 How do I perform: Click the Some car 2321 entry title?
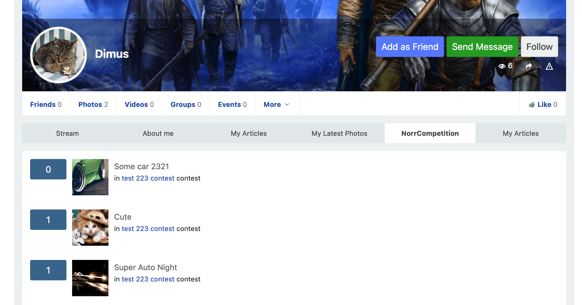tap(142, 166)
